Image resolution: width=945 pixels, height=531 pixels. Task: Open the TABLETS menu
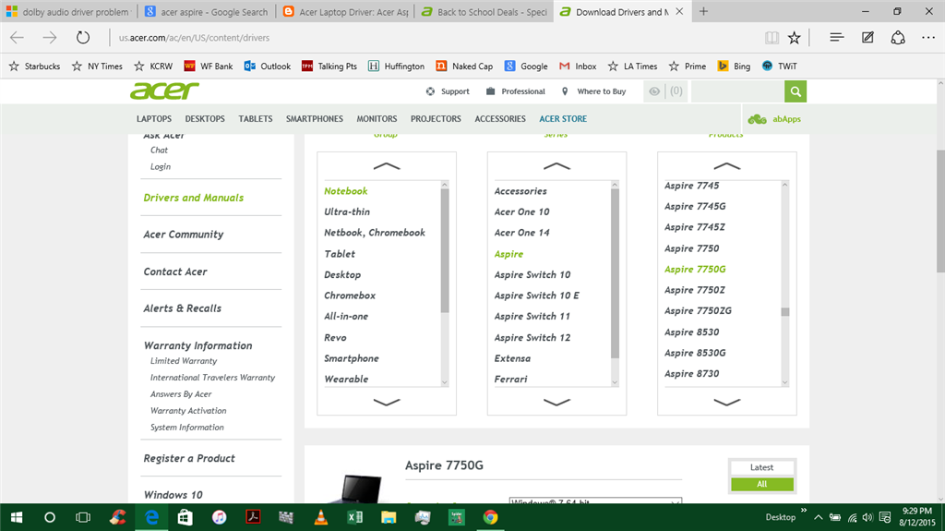pos(256,119)
